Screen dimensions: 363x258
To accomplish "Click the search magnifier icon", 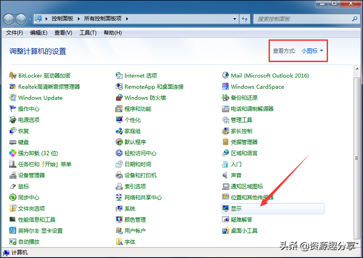I will (x=354, y=19).
